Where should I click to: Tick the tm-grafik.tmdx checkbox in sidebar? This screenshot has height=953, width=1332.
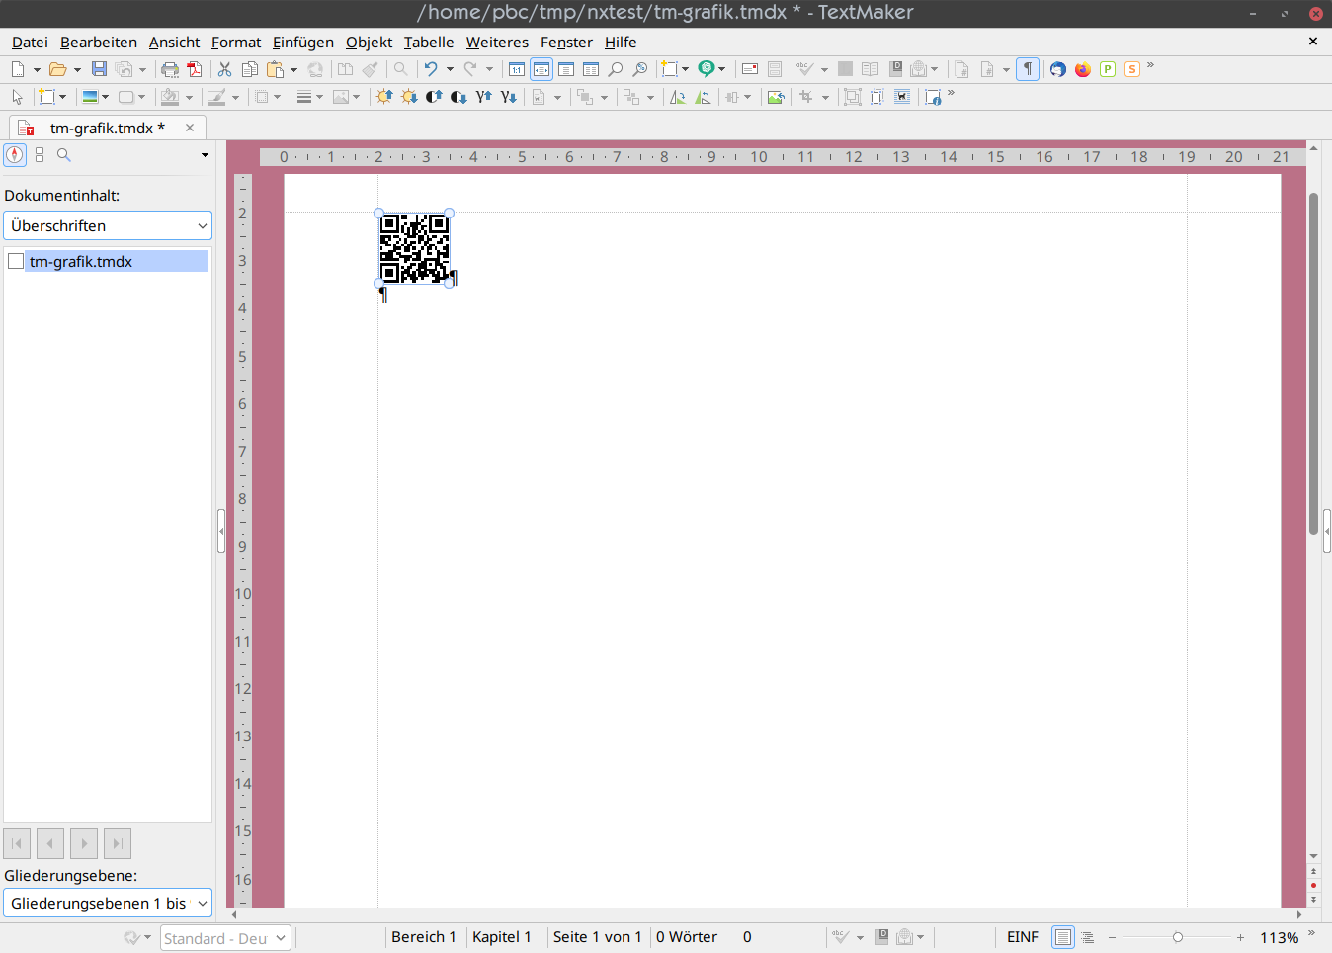[16, 261]
